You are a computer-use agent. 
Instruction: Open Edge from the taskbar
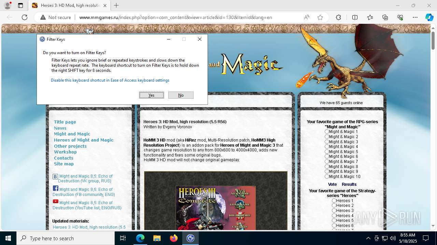pos(140,238)
